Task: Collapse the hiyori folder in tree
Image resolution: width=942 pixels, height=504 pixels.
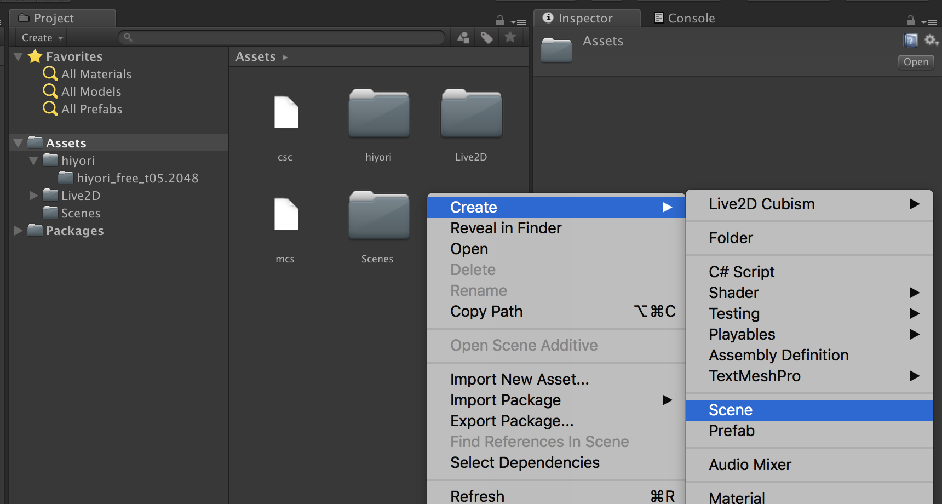Action: tap(33, 161)
